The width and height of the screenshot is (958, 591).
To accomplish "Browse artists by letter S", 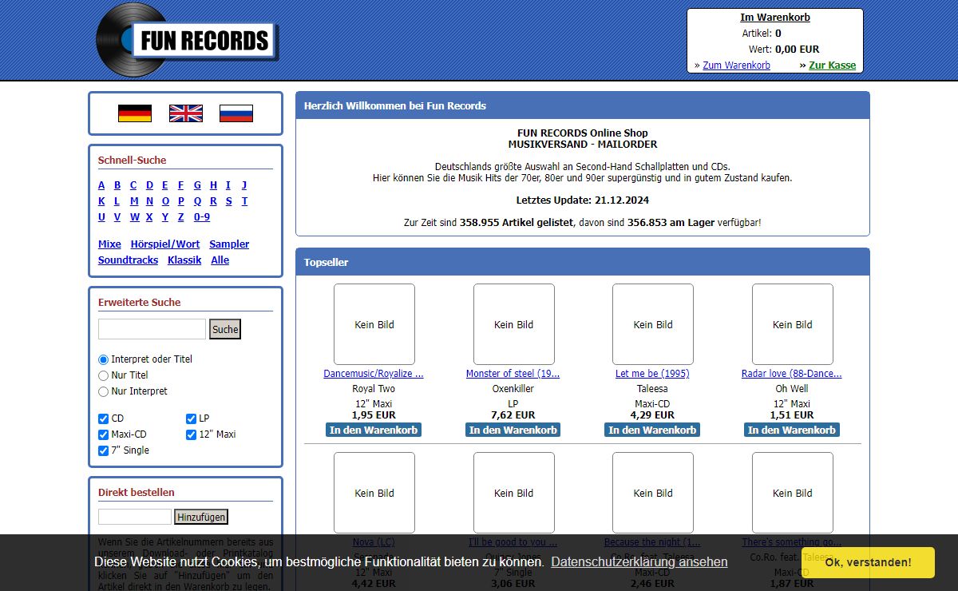I will point(228,201).
